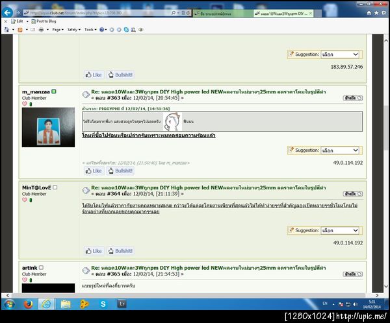Screen dimensions: 390x323
Task: Click quote button on reply #363
Action: (353, 98)
